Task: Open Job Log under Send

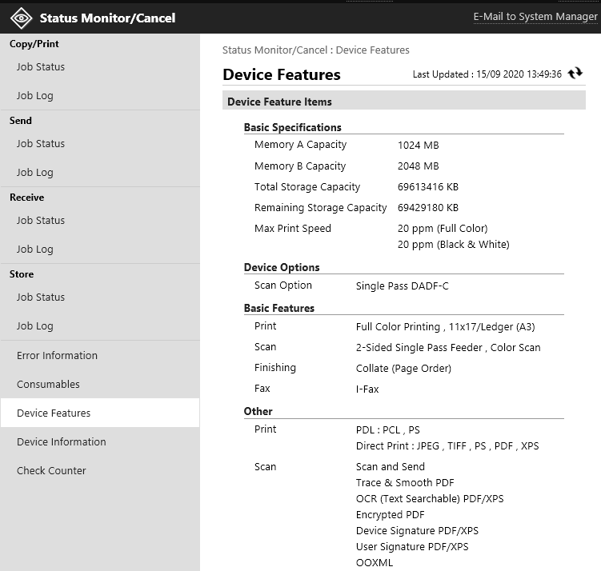Action: point(35,173)
